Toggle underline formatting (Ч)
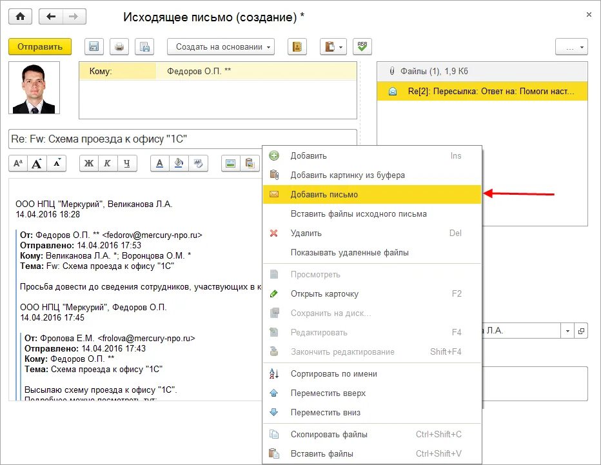The width and height of the screenshot is (601, 465). [127, 163]
